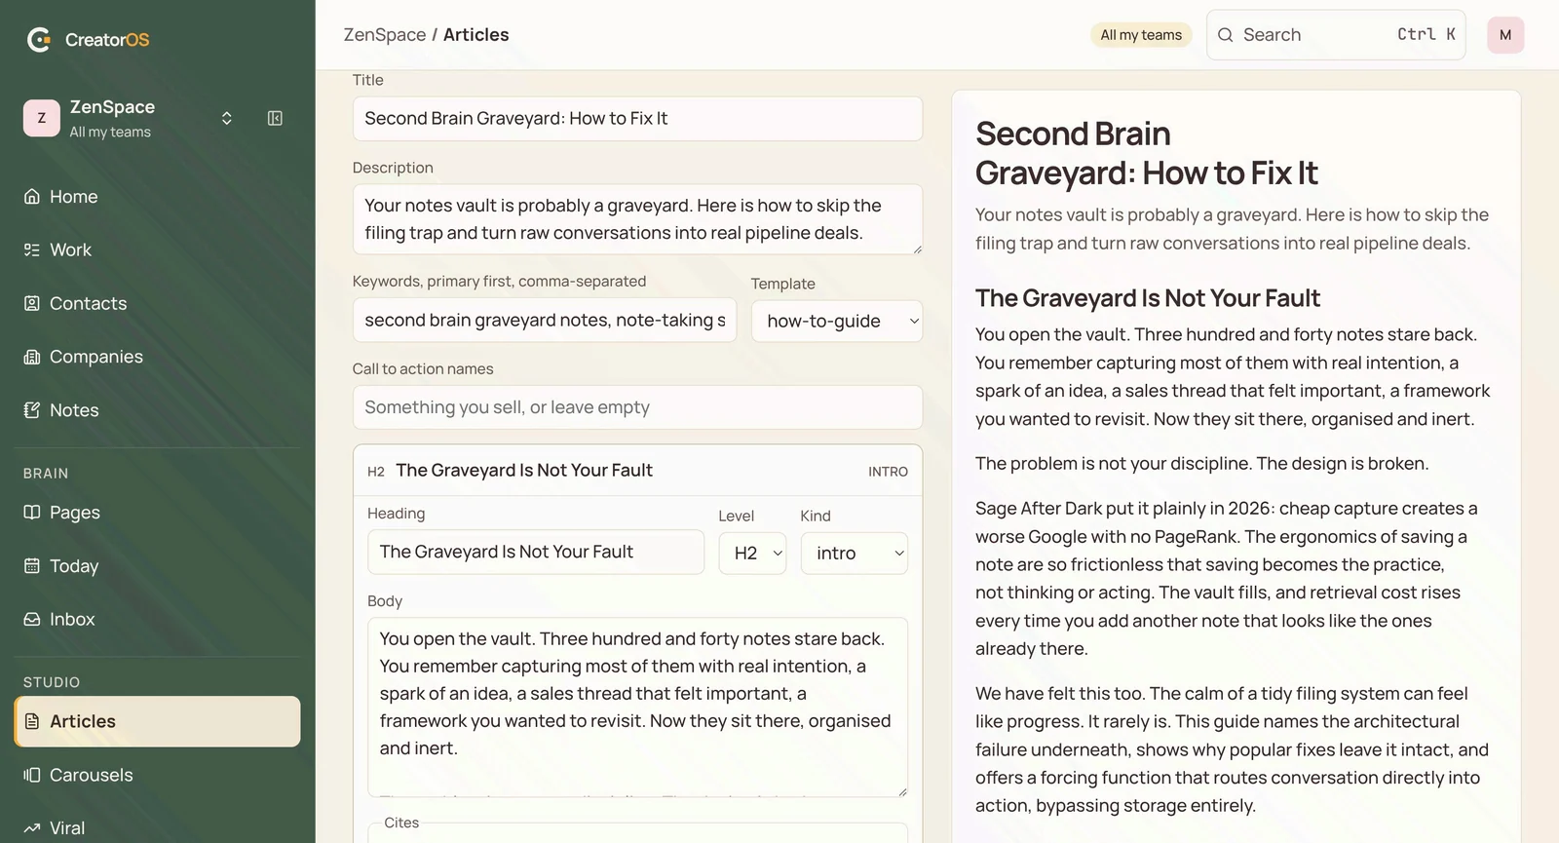
Task: Click the Articles document icon
Action: (x=32, y=721)
